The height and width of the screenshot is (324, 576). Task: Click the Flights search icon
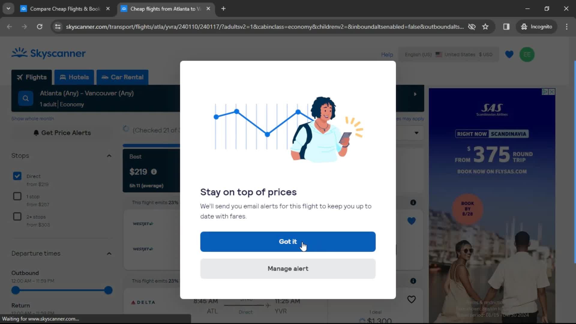(x=26, y=98)
